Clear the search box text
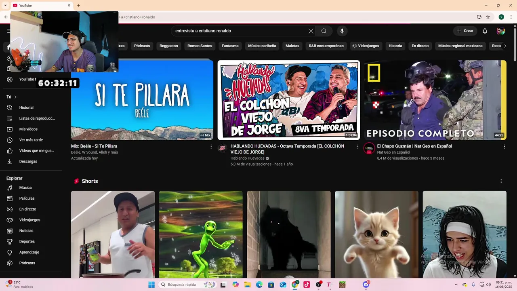This screenshot has height=291, width=517. (x=311, y=31)
